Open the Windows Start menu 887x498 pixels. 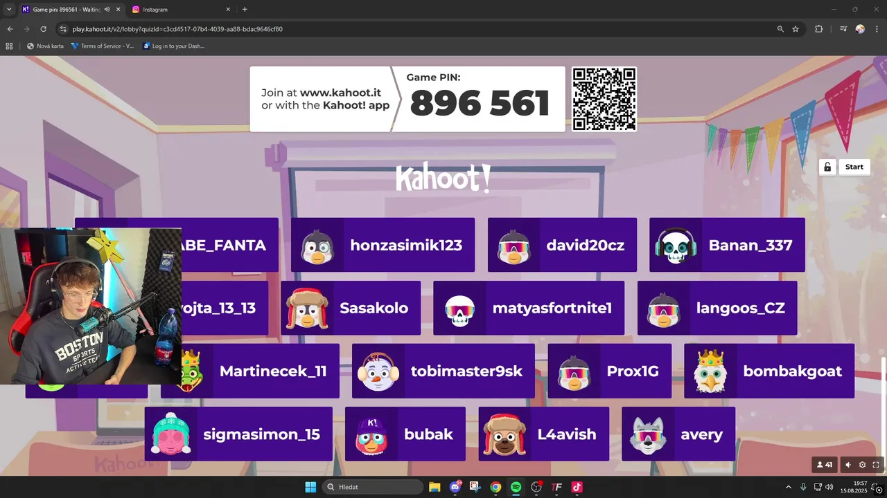(x=310, y=487)
